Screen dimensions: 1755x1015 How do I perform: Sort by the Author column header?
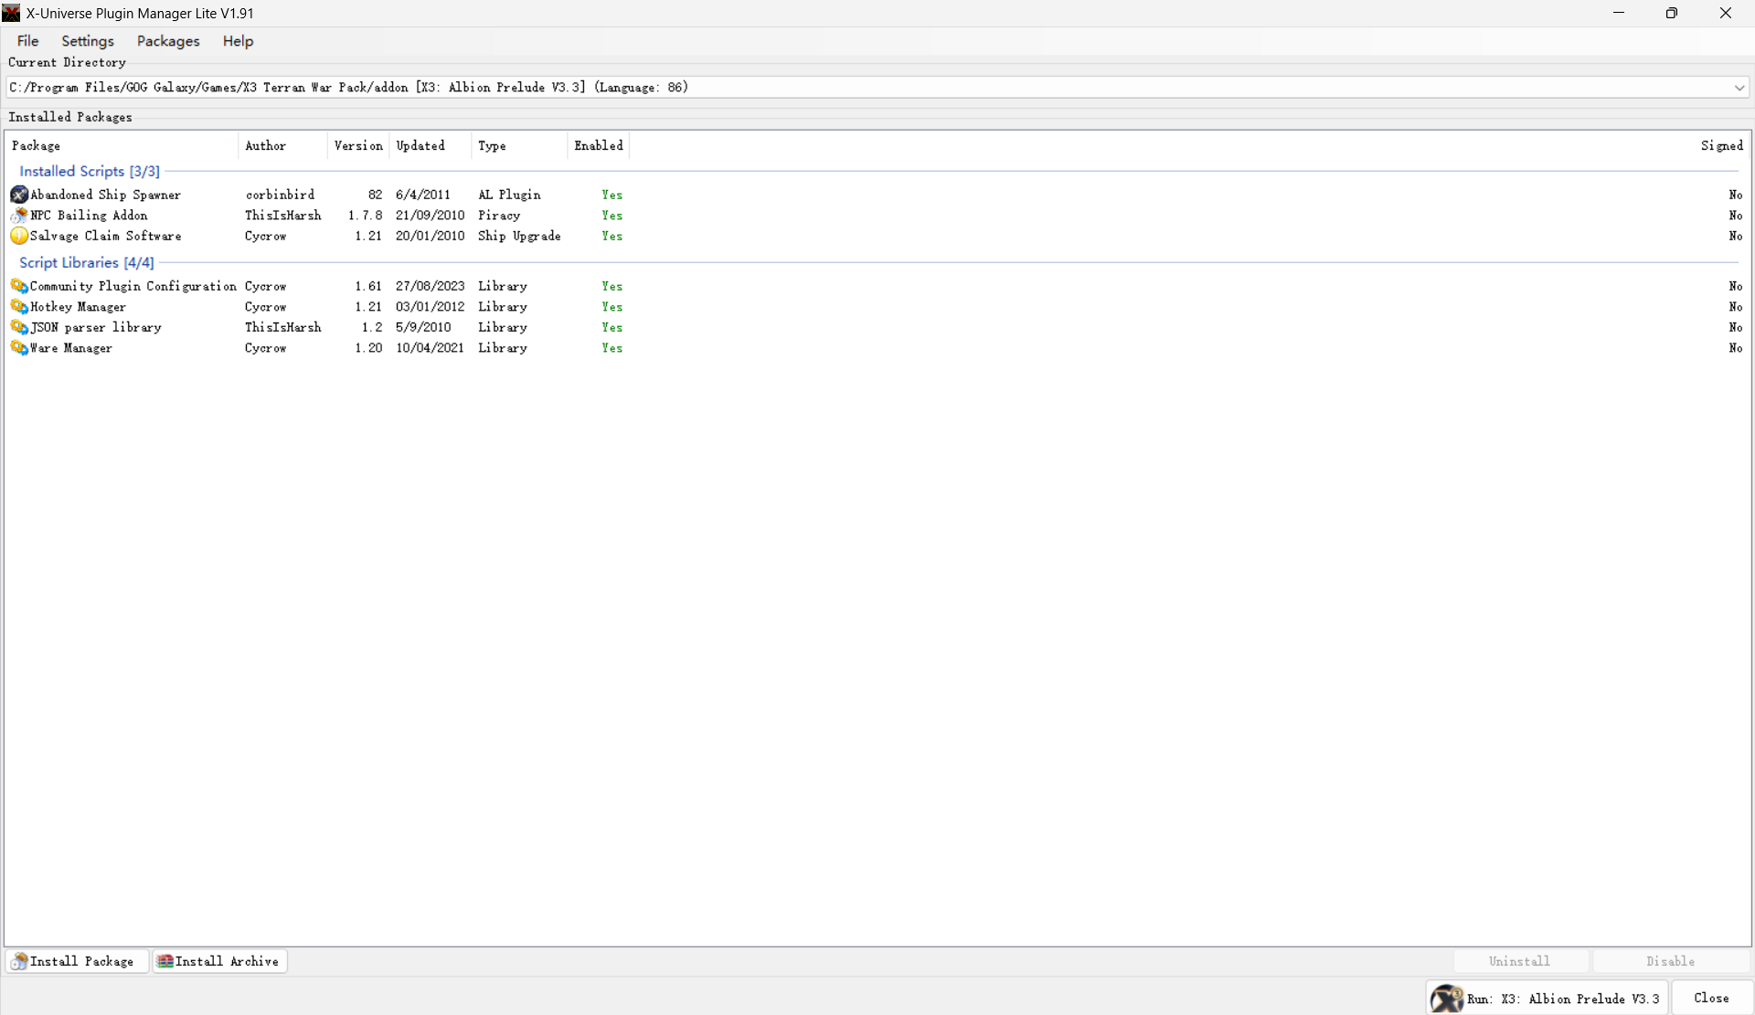282,146
